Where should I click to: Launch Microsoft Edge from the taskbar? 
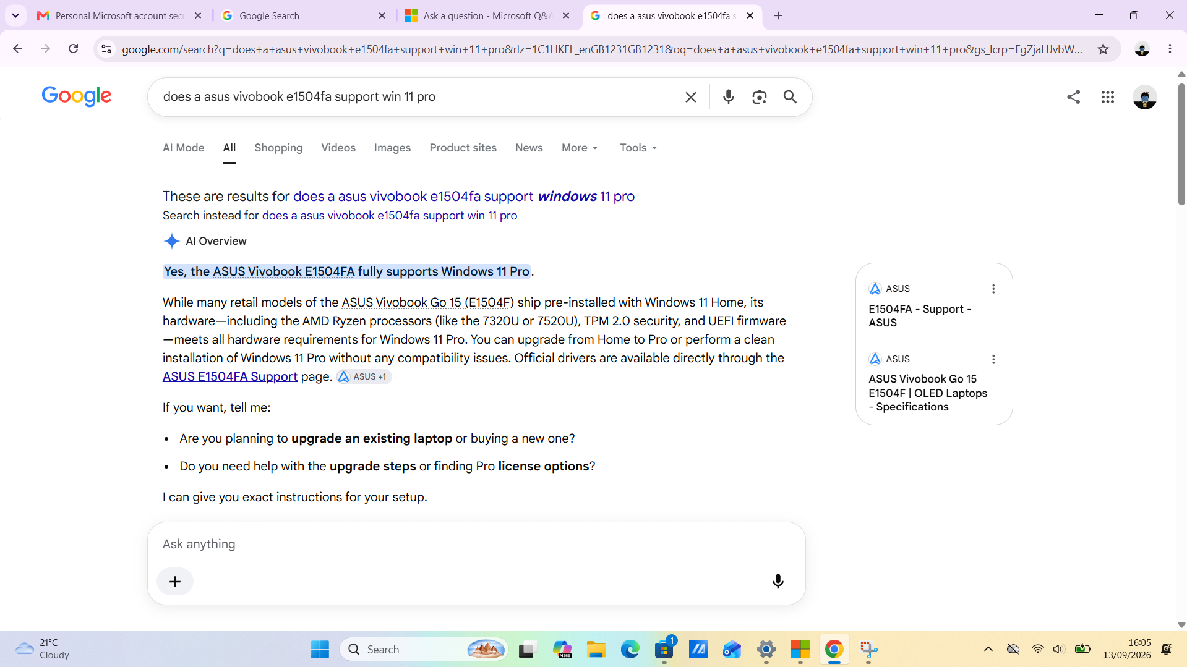point(630,650)
